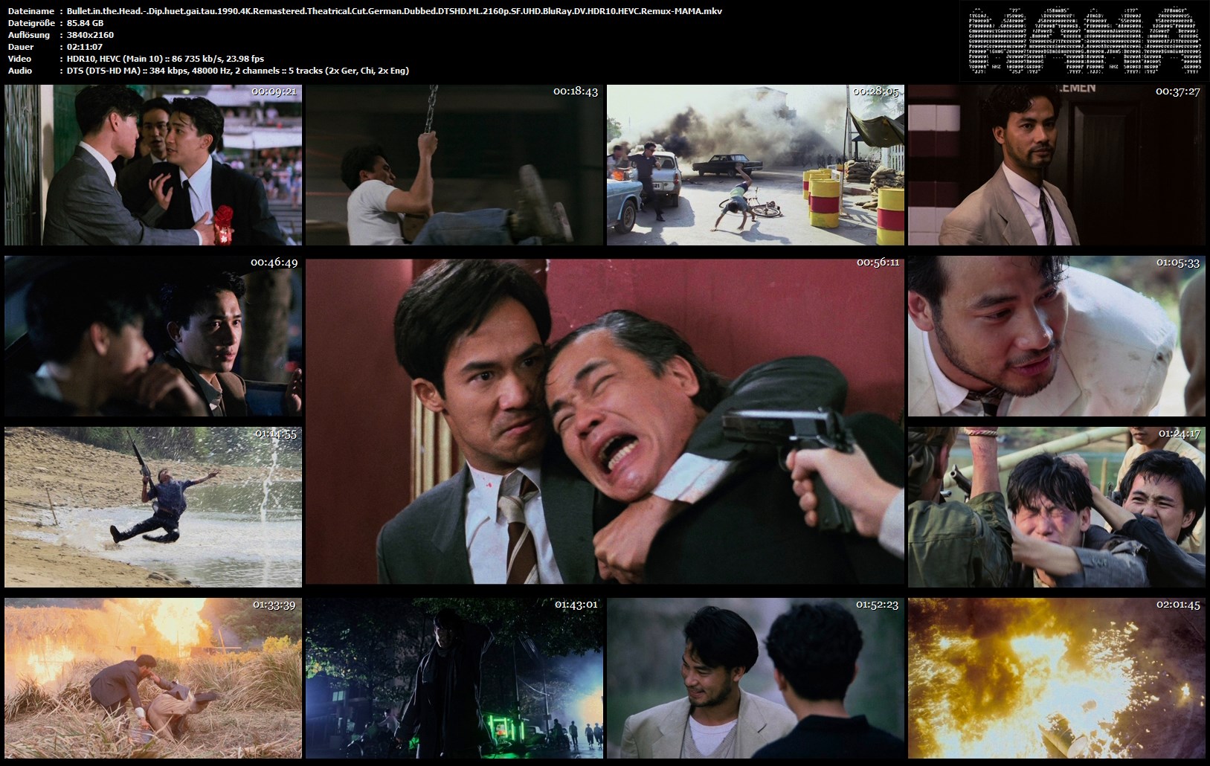Open the thumbnail stamped 00:09:21
The width and height of the screenshot is (1210, 766).
click(153, 165)
